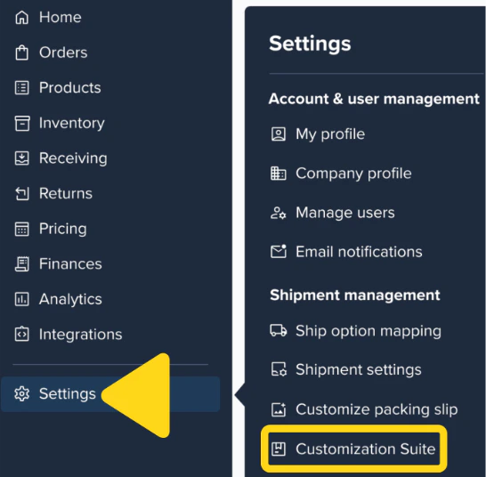
Task: Click the Analytics bar chart icon
Action: tap(21, 299)
